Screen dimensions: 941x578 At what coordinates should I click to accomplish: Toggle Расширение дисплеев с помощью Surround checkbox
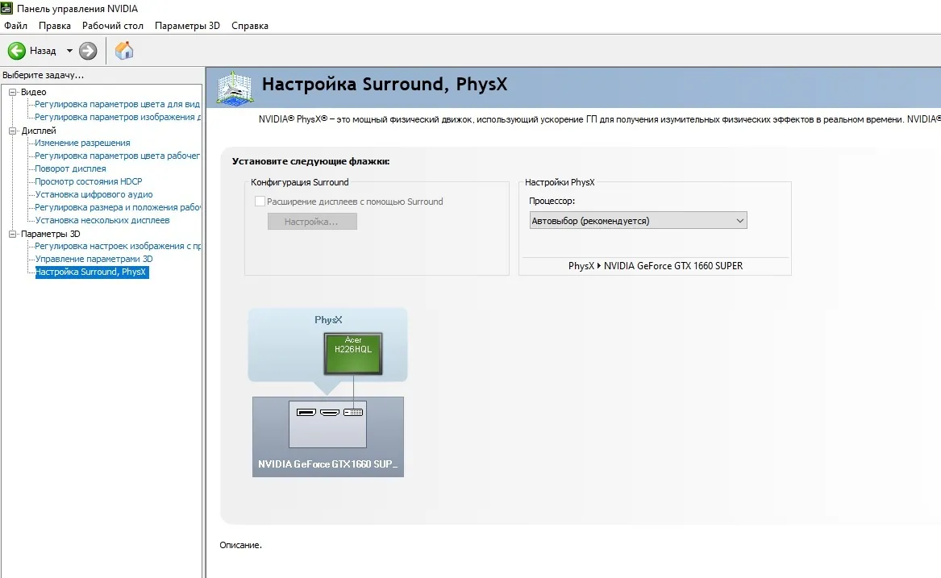[260, 202]
